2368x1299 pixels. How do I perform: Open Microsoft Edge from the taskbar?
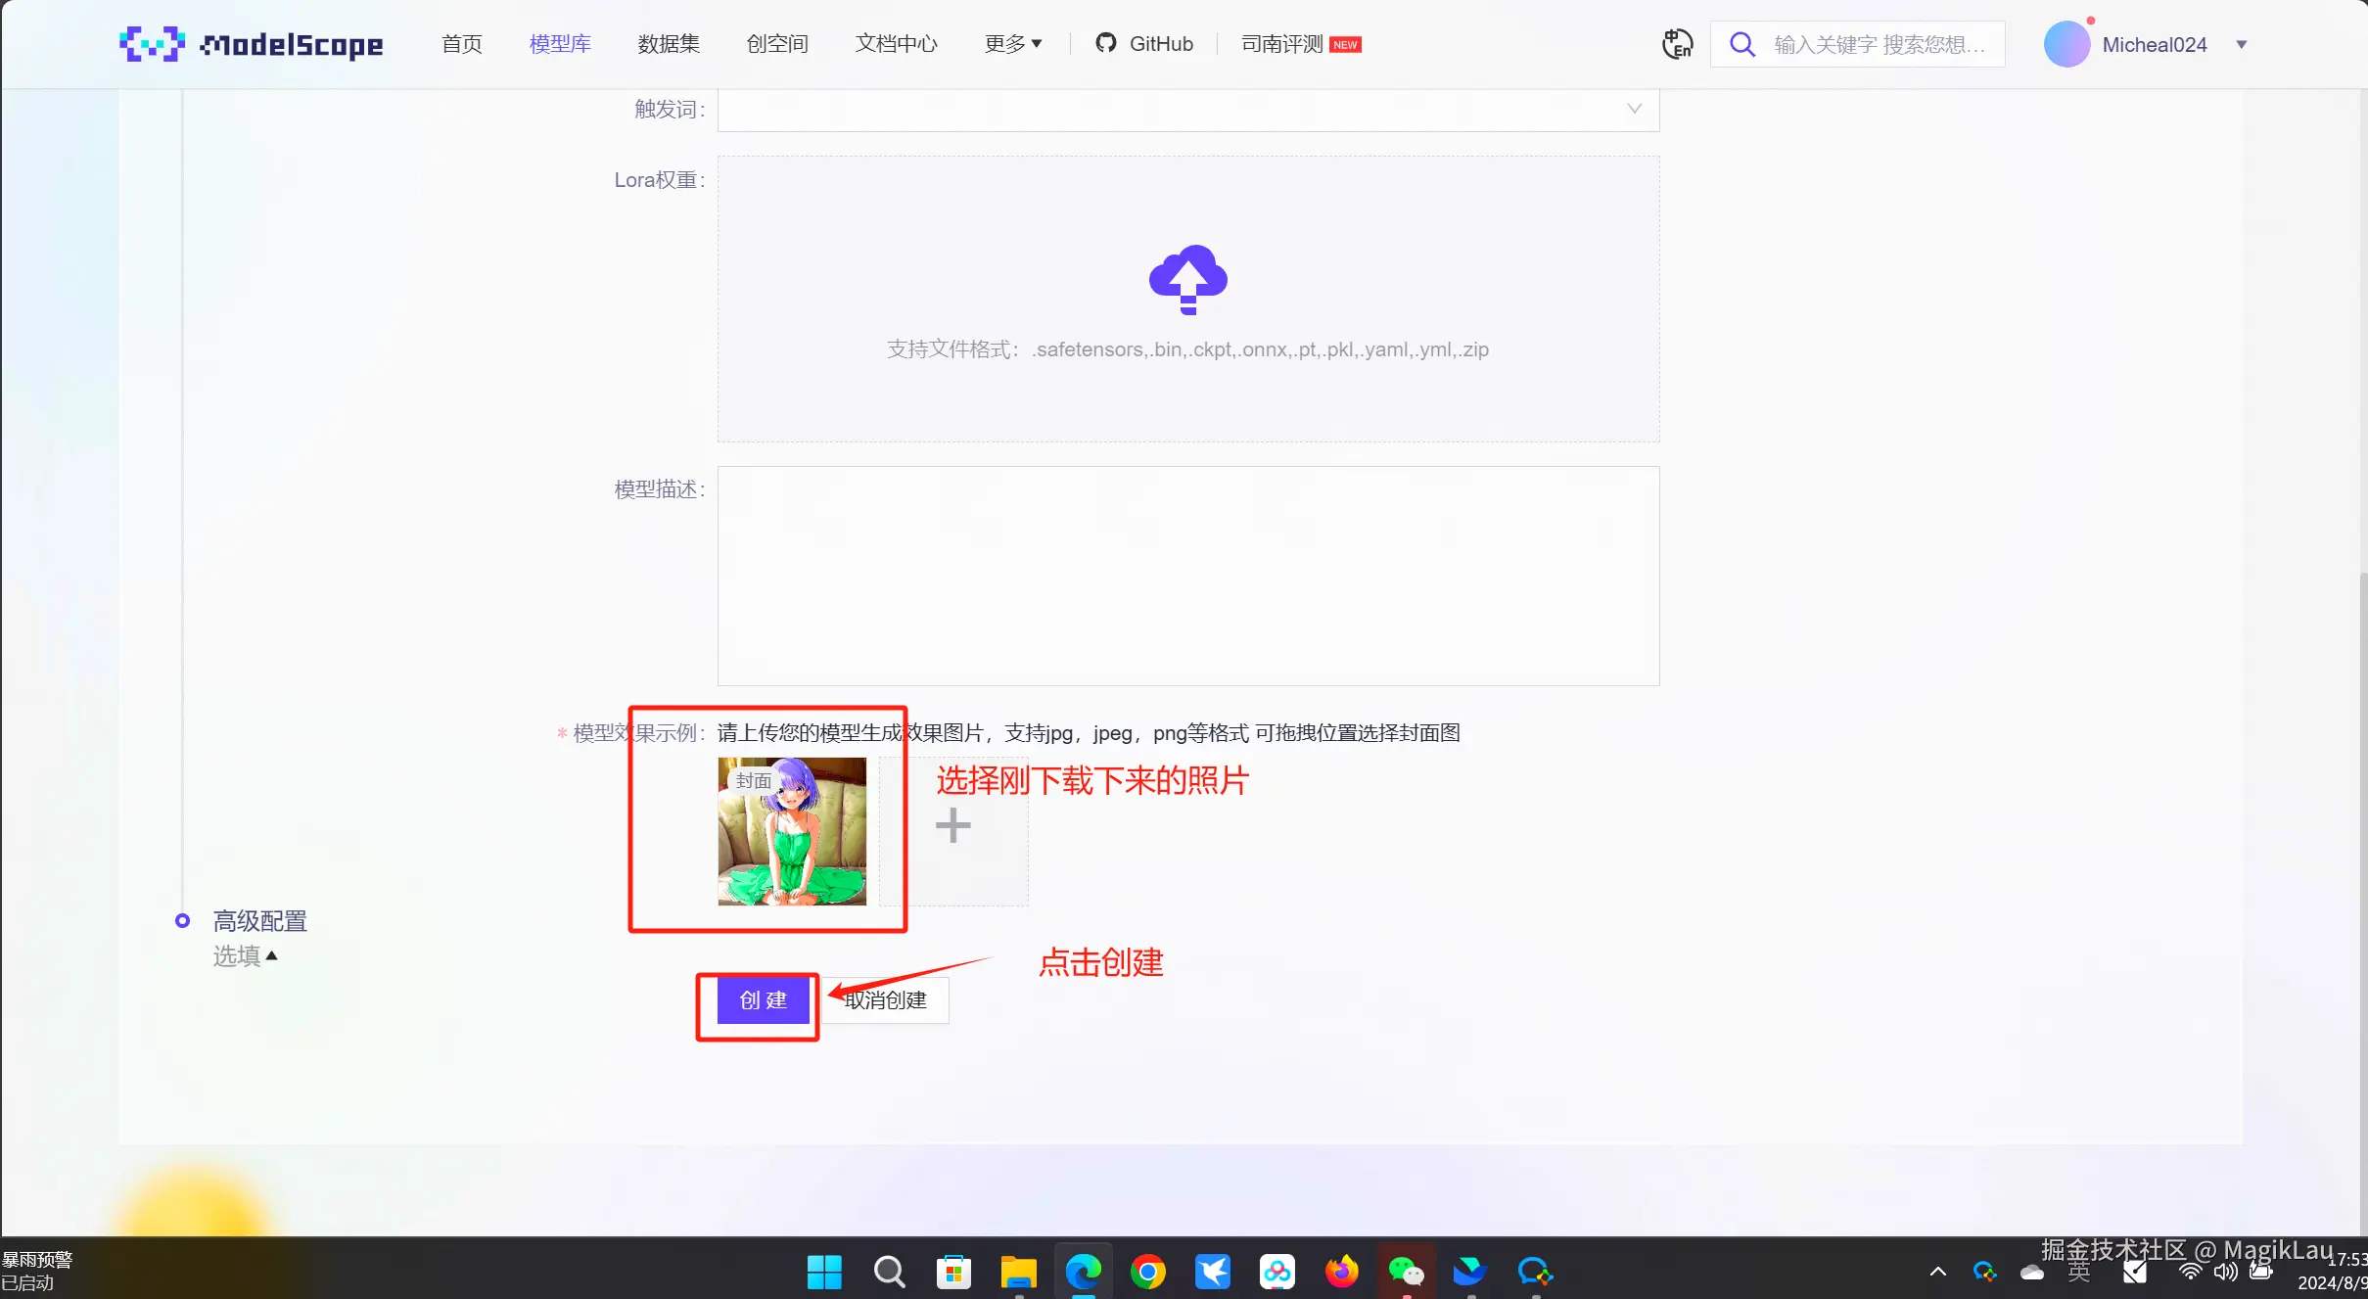point(1083,1272)
